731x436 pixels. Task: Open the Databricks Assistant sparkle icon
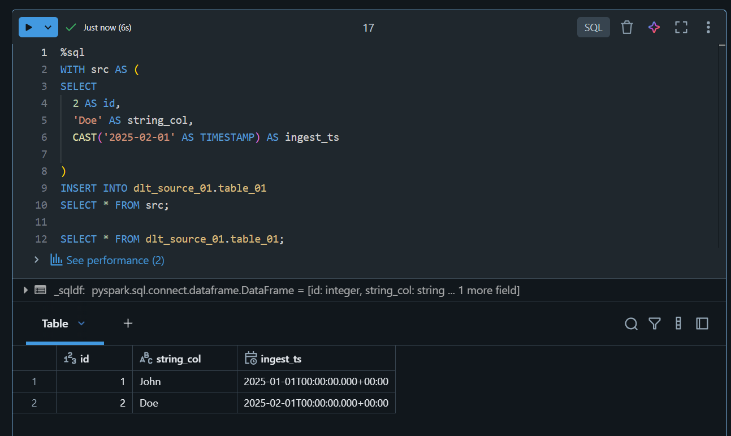pos(654,27)
